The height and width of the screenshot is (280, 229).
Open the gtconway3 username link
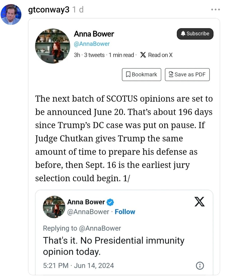pos(49,10)
